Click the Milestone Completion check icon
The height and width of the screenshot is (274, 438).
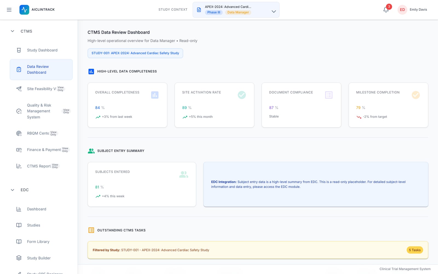416,95
